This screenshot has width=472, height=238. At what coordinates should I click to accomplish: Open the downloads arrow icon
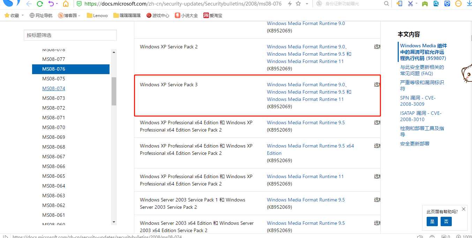469,4
